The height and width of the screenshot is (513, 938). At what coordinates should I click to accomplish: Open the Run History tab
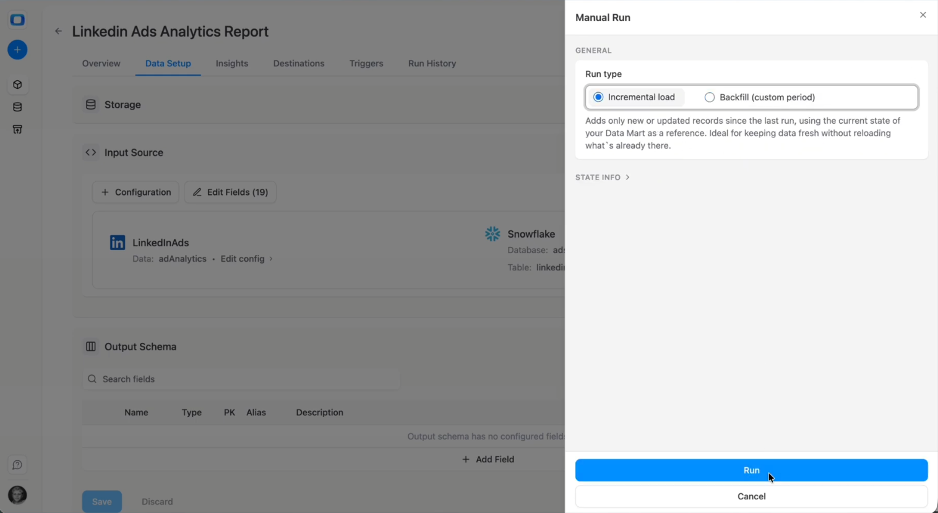[x=431, y=63]
